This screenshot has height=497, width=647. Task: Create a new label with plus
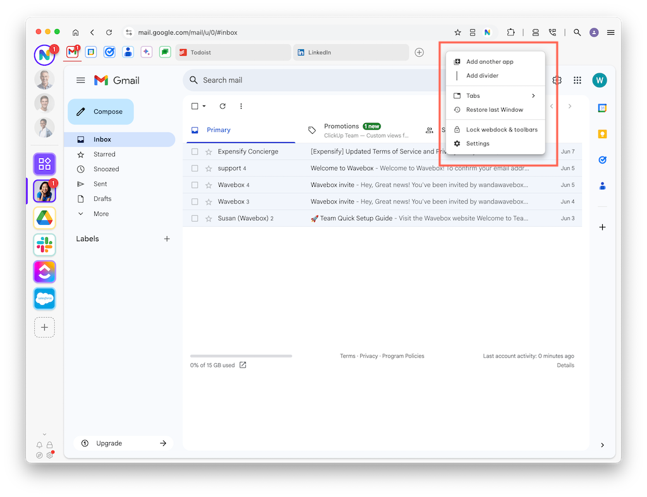(167, 239)
